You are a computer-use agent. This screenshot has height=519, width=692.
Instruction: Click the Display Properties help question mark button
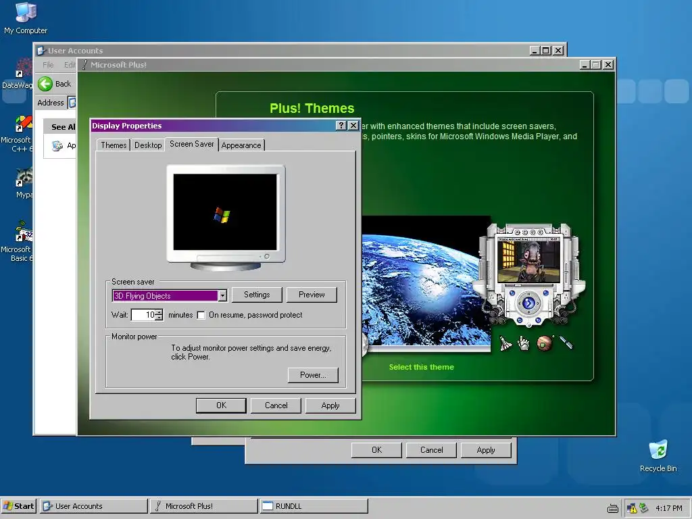click(x=341, y=125)
